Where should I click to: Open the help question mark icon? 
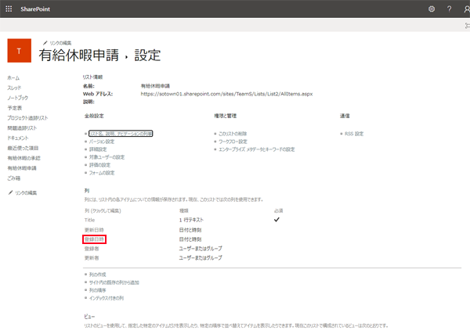coord(449,9)
